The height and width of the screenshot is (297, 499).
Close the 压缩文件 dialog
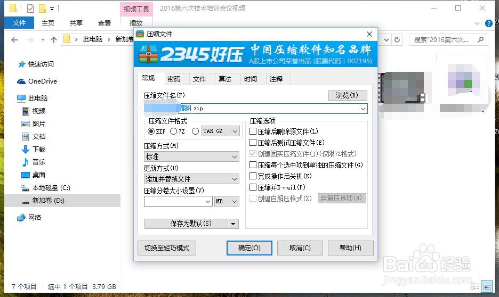pyautogui.click(x=369, y=34)
